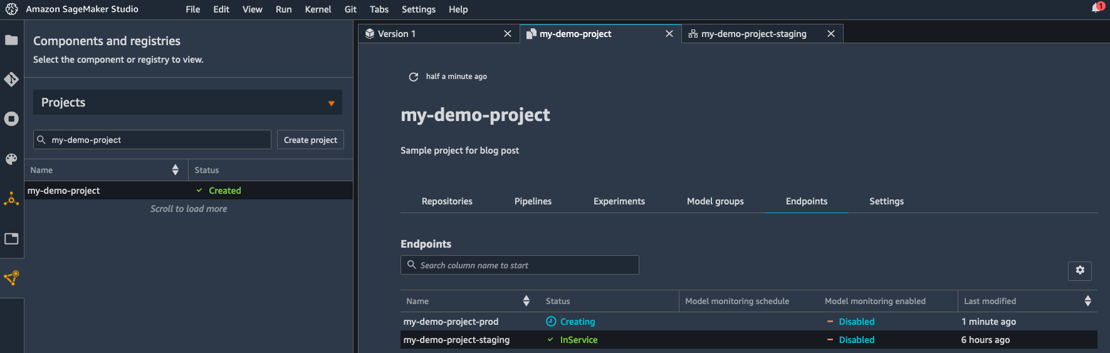
Task: Click the notification bell icon
Action: (1097, 8)
